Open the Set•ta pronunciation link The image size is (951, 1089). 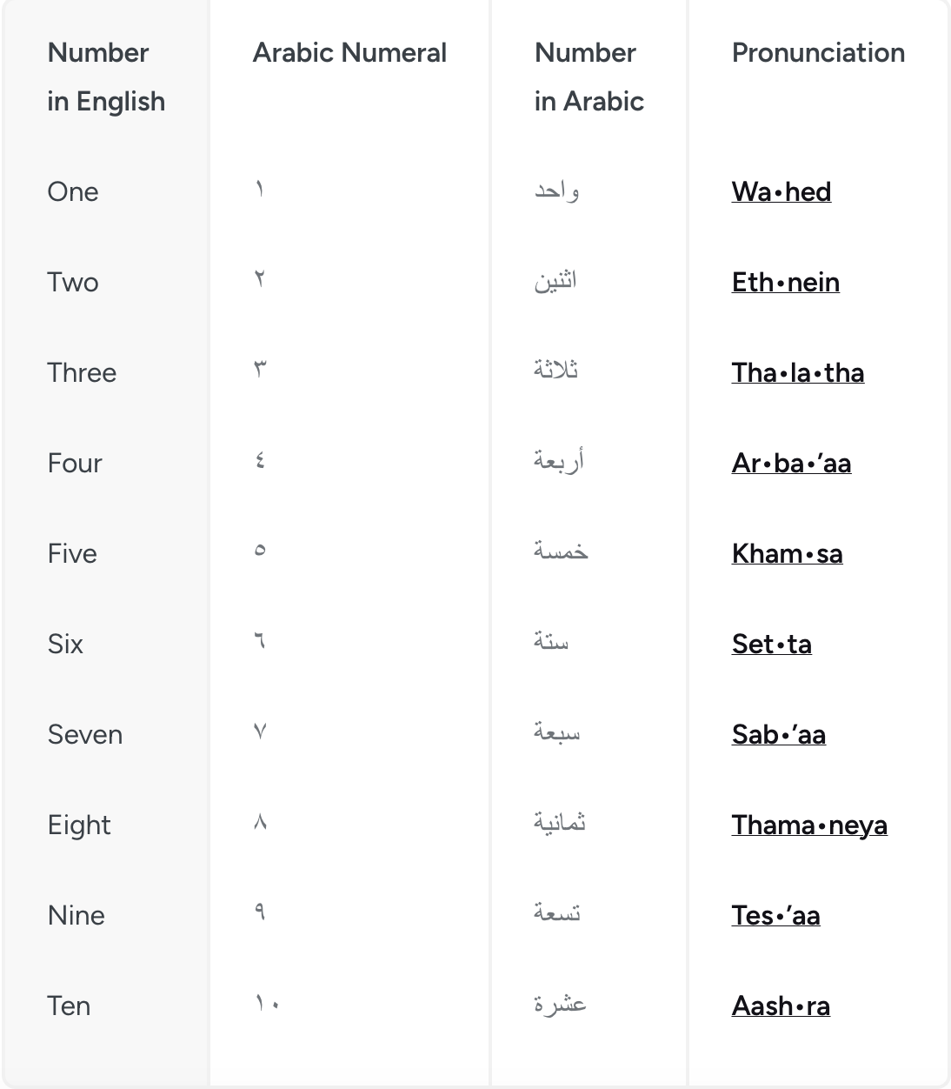pos(771,644)
